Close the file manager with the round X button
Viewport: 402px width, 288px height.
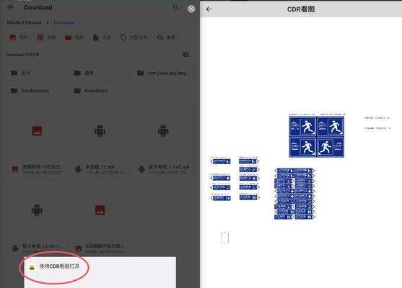[x=191, y=9]
